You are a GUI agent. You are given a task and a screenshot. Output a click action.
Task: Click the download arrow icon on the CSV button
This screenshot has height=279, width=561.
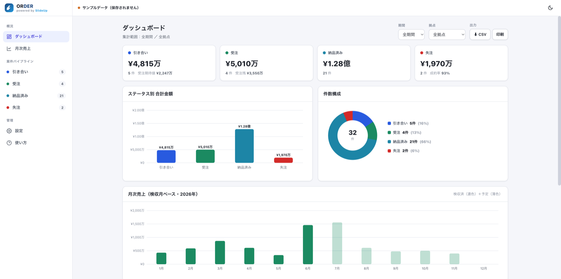475,34
